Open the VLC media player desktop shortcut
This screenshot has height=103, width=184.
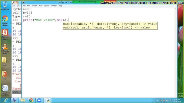point(5,48)
